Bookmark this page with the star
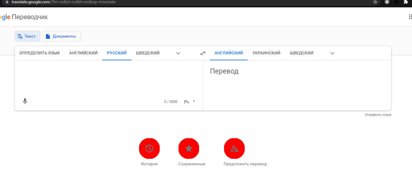 (375, 2)
